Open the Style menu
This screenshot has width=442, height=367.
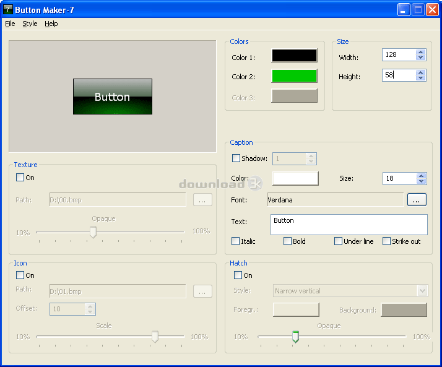tap(30, 24)
